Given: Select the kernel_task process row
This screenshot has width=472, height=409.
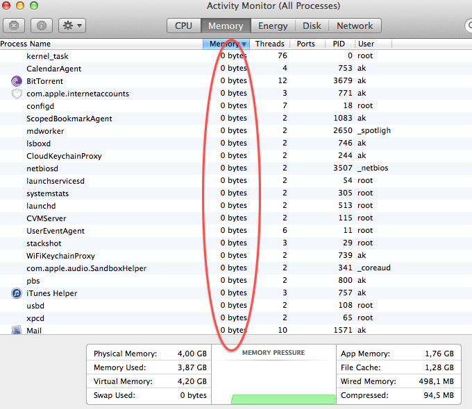Looking at the screenshot, I should coord(236,56).
